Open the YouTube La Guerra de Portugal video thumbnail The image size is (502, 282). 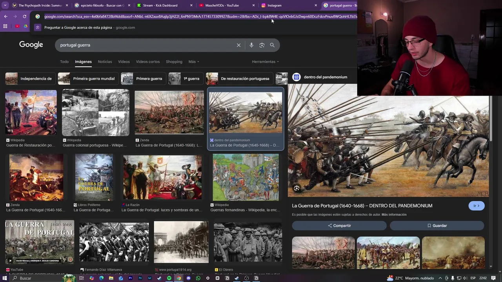(40, 242)
